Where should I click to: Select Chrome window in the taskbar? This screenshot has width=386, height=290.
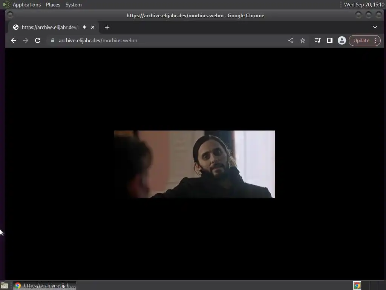pyautogui.click(x=44, y=285)
